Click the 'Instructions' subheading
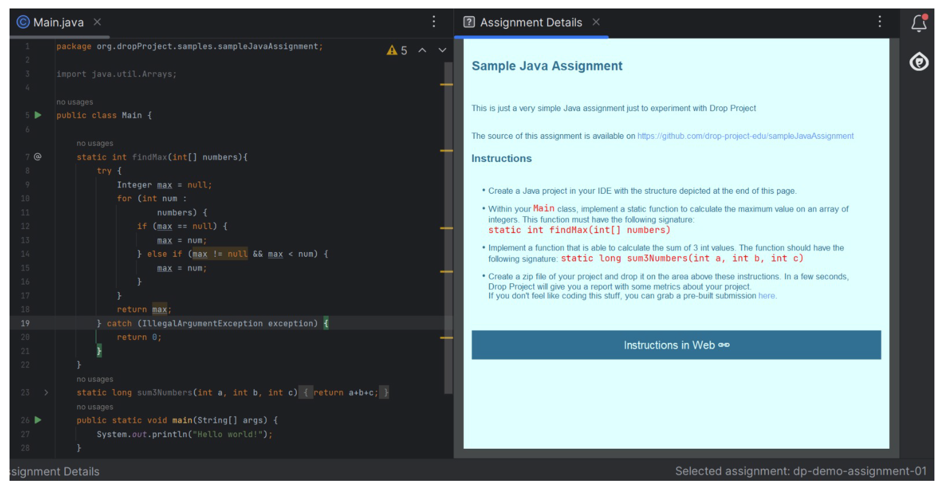945x490 pixels. pyautogui.click(x=501, y=159)
